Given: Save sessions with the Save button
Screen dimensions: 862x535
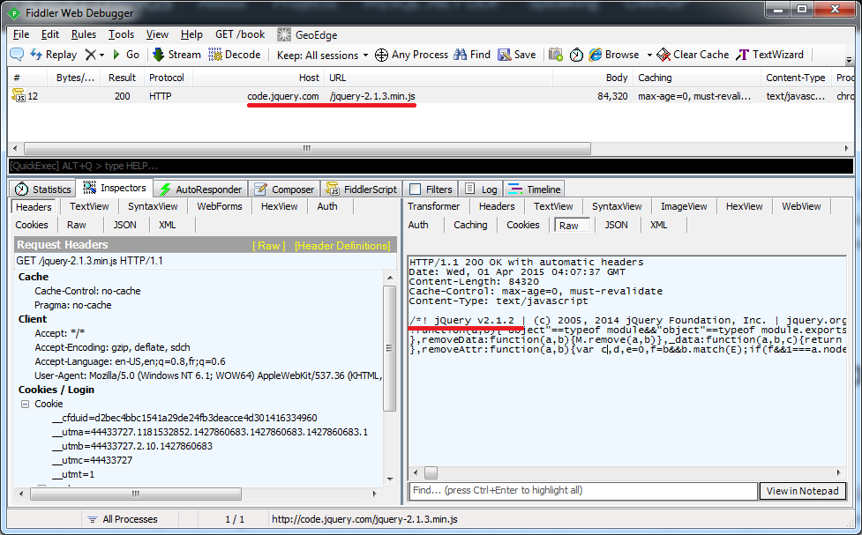Looking at the screenshot, I should pos(517,55).
